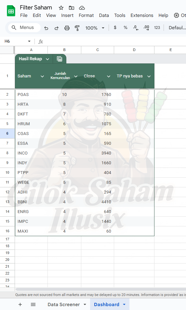This screenshot has height=310, width=186.
Task: Select column A header
Action: (31, 50)
